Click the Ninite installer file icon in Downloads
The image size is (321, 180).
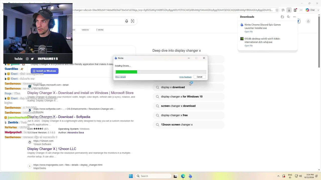[x=242, y=25]
